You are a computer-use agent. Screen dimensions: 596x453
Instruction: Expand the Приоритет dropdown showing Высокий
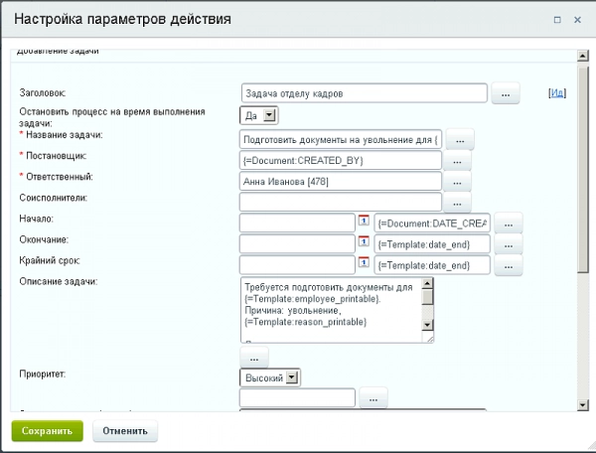pyautogui.click(x=270, y=377)
